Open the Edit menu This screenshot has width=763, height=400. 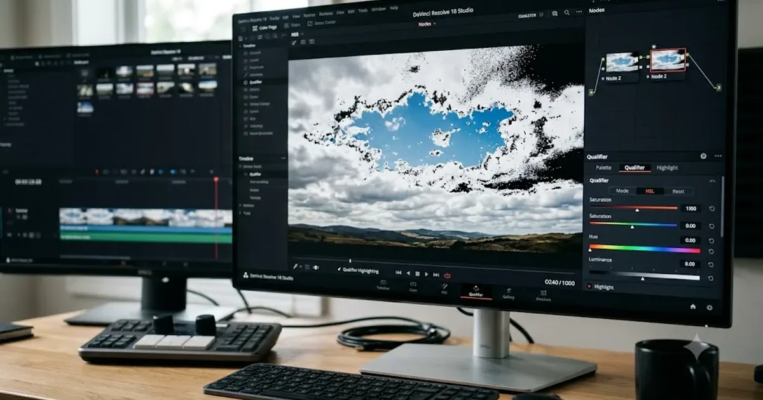pyautogui.click(x=285, y=17)
